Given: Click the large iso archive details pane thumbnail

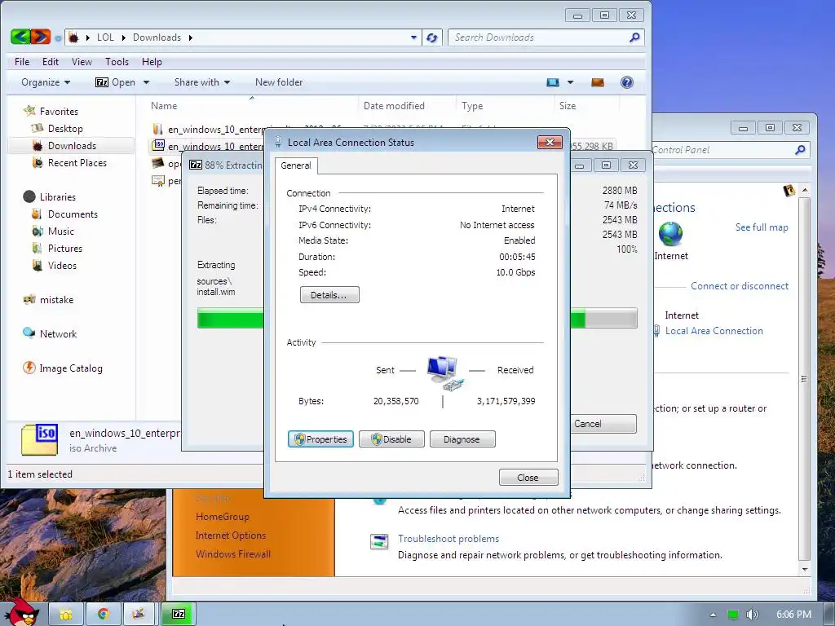Looking at the screenshot, I should click(x=39, y=439).
